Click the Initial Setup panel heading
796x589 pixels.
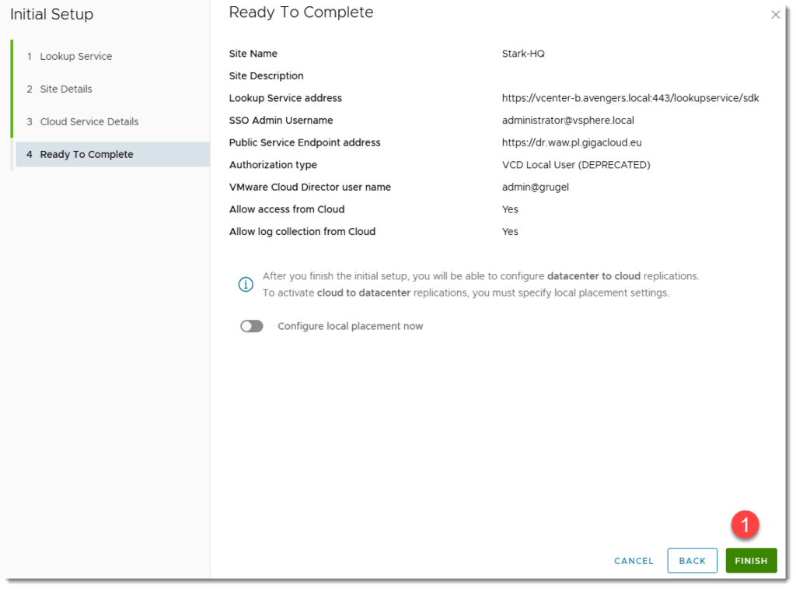tap(51, 15)
